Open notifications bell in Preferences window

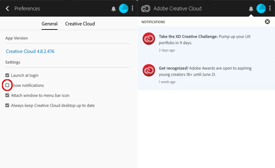pyautogui.click(x=114, y=9)
